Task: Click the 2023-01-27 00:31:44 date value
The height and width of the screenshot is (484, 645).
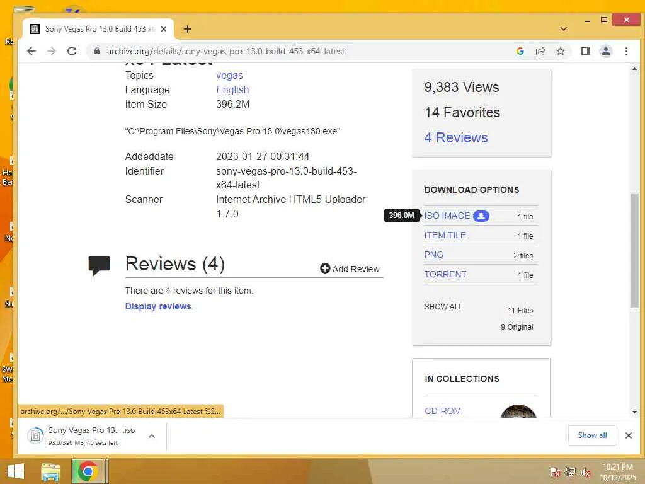Action: [x=263, y=156]
